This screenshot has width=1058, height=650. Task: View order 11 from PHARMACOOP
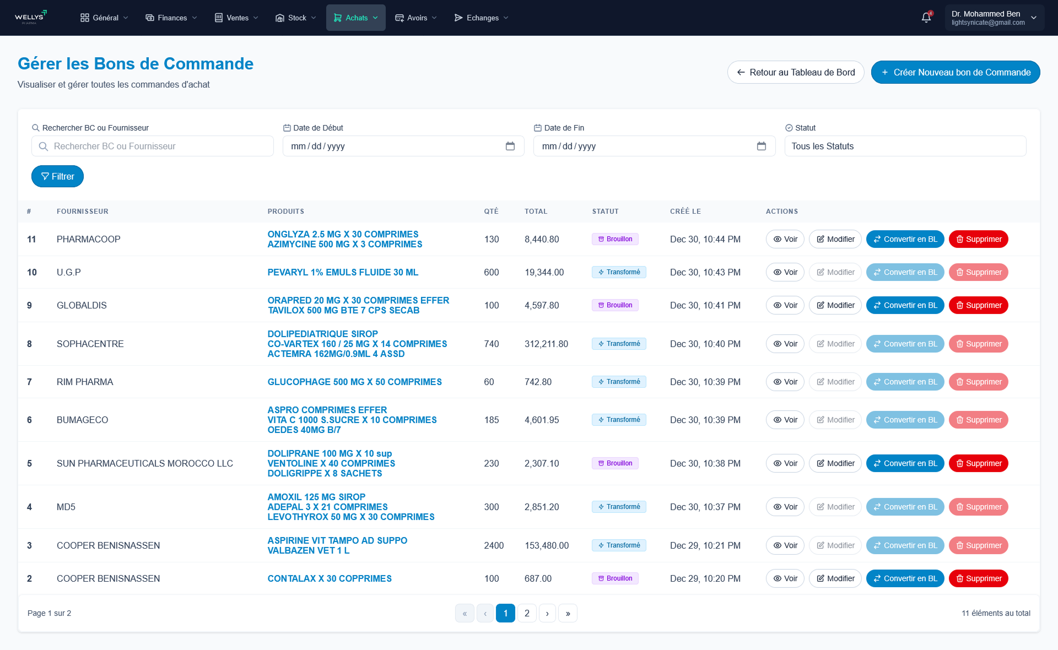[x=785, y=239]
